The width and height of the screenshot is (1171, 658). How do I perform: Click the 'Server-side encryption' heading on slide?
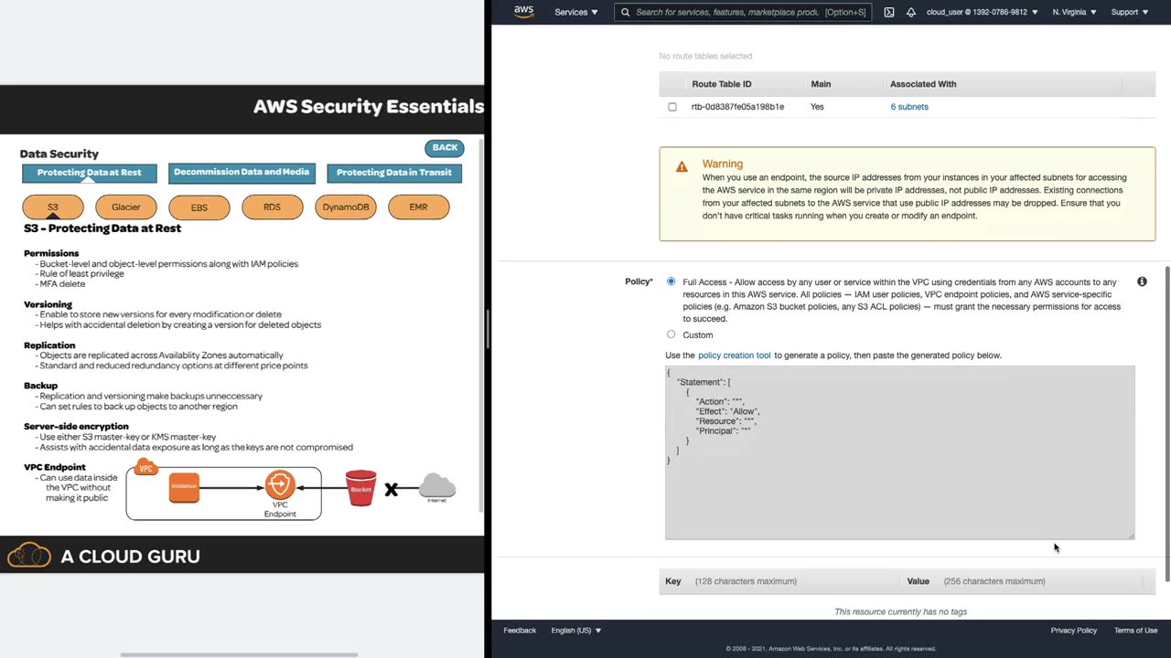pos(76,427)
